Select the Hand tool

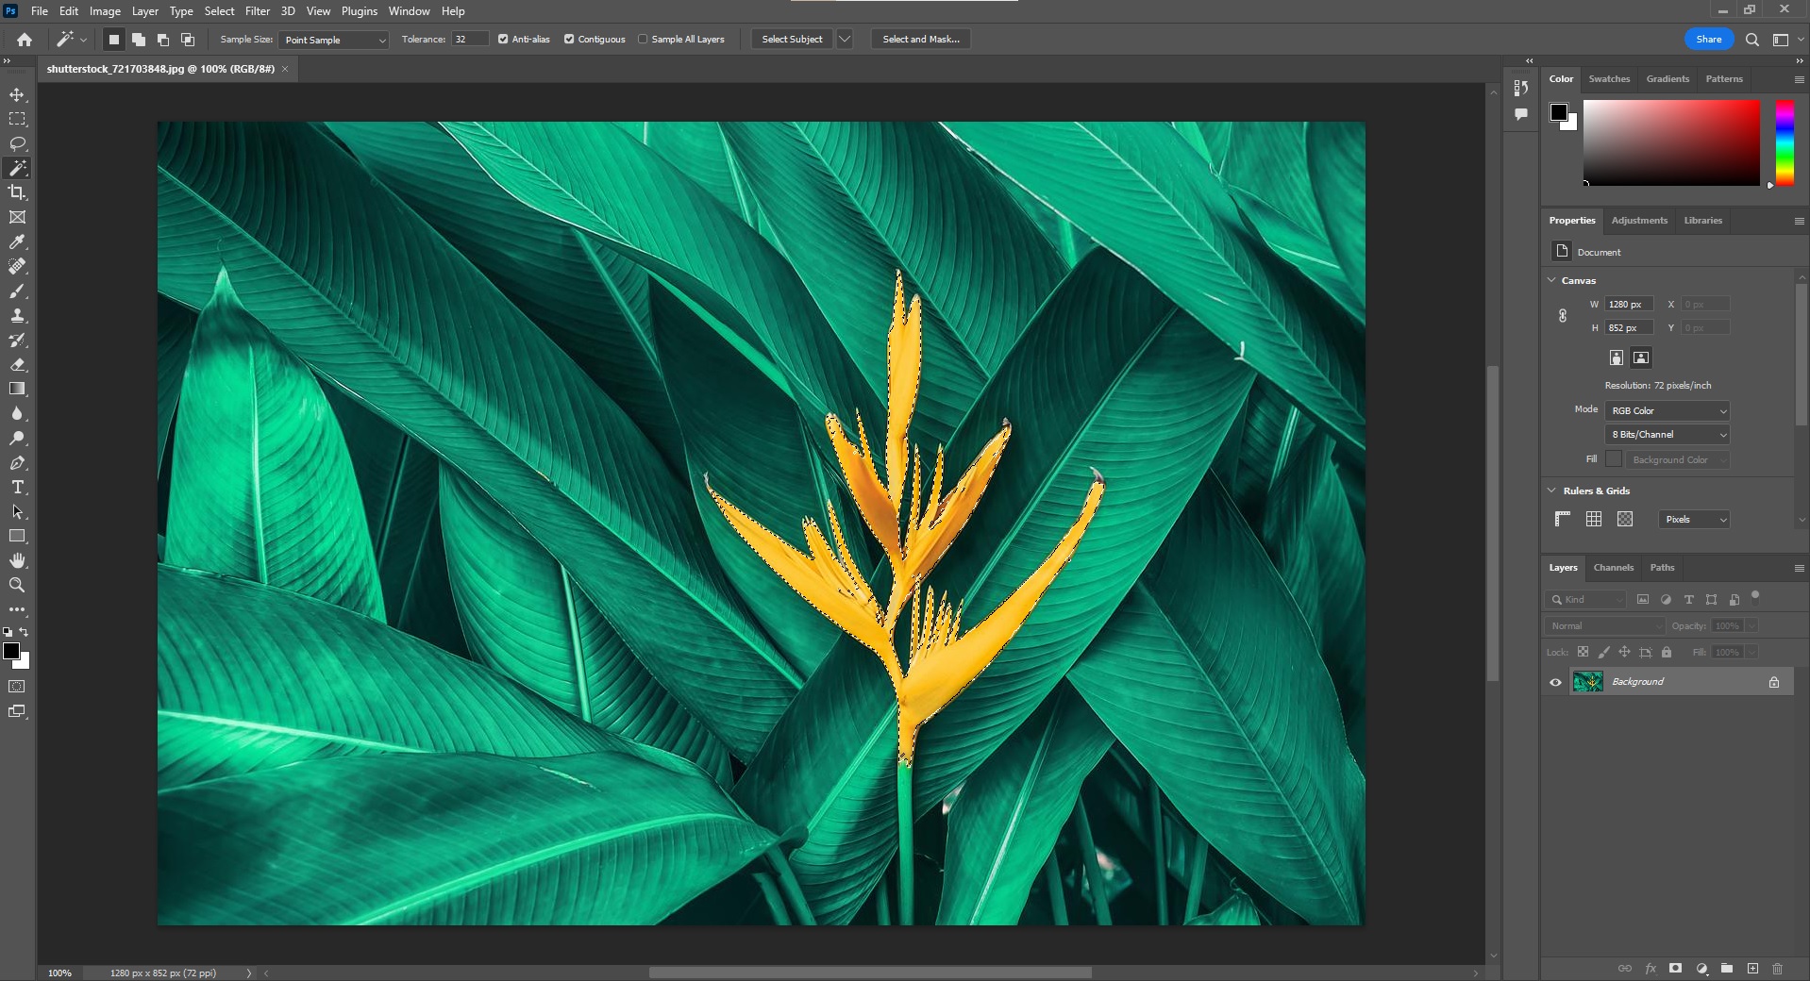17,561
